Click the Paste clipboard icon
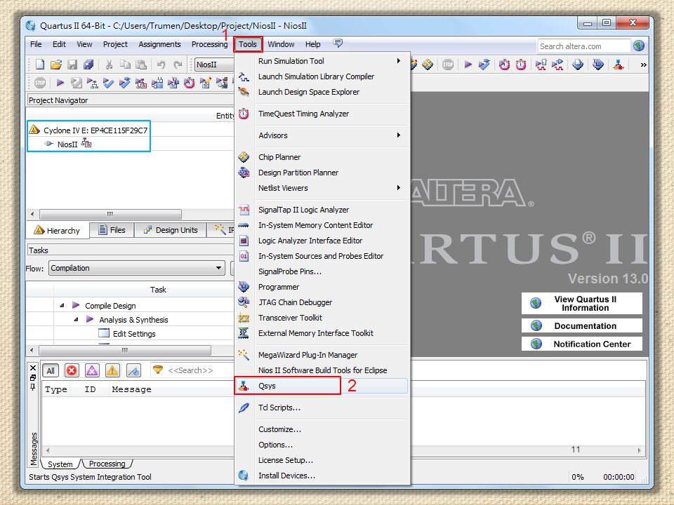 click(141, 65)
